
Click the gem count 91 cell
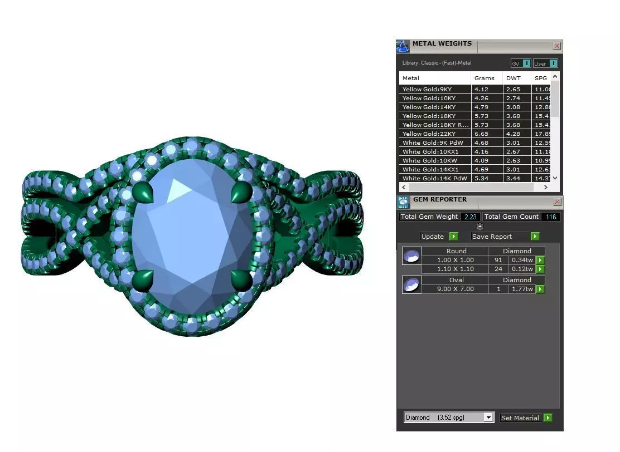[498, 260]
